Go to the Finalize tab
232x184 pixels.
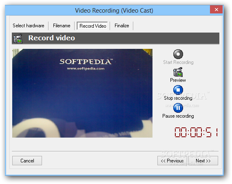[122, 26]
